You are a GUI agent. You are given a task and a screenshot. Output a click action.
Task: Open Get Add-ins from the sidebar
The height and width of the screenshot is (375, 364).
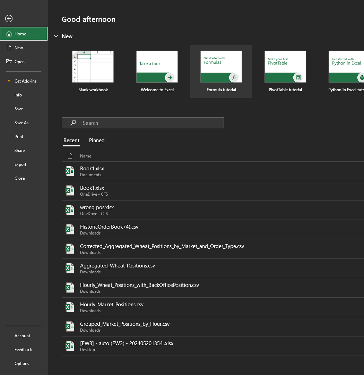25,81
